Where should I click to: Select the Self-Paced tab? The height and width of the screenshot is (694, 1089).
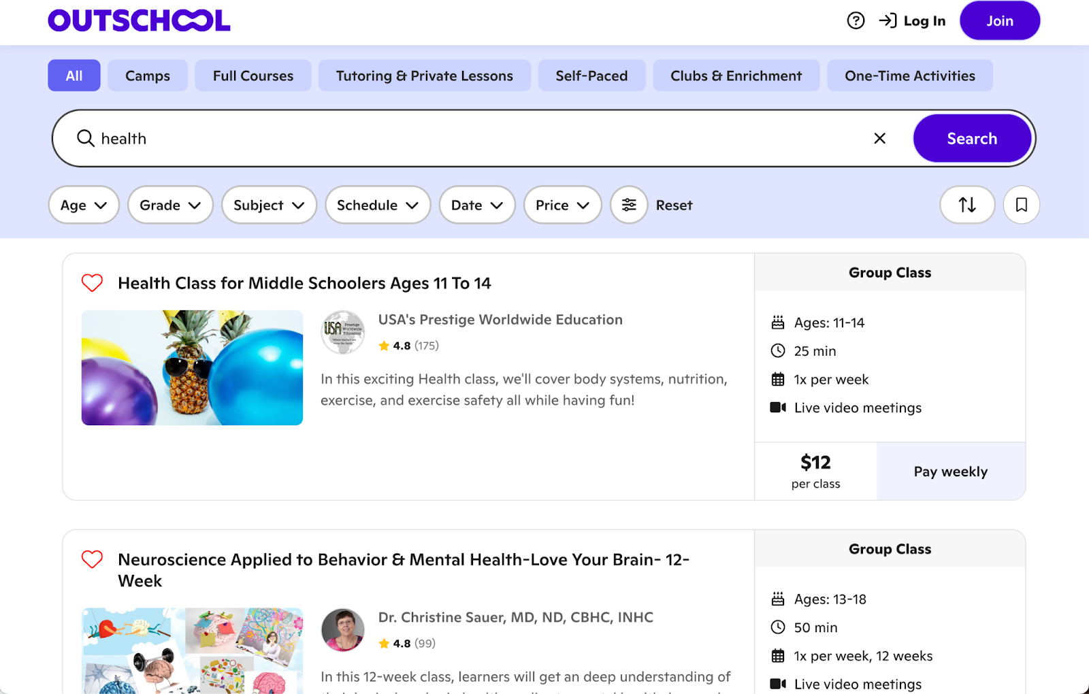pyautogui.click(x=591, y=76)
